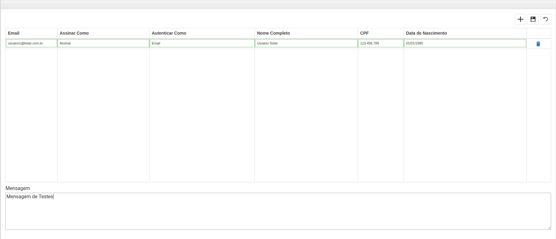Click the save floppy disk icon
This screenshot has height=239, width=556.
tap(533, 19)
